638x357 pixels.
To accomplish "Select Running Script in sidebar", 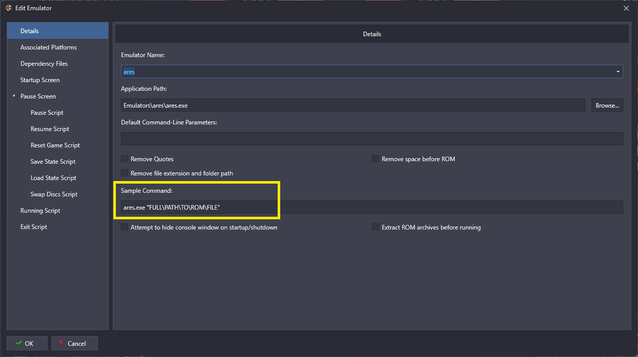I will (x=40, y=211).
